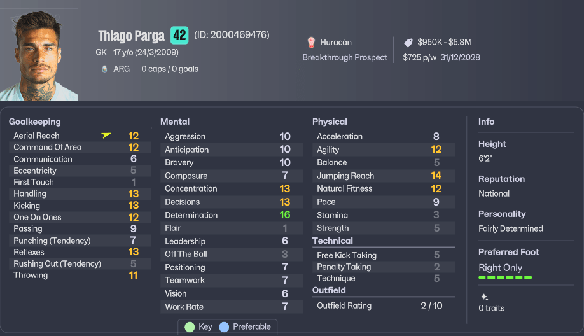Select the Jumping Reach attribute row
The image size is (584, 336).
380,176
